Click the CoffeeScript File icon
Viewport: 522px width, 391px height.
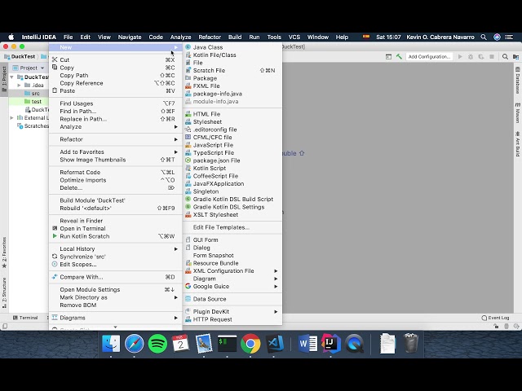click(x=188, y=176)
